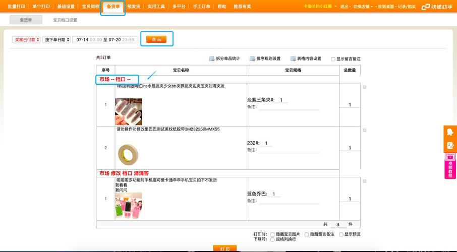Image resolution: width=457 pixels, height=252 pixels.
Task: Click the 市场 -- 档口 -- group header
Action: (115, 79)
